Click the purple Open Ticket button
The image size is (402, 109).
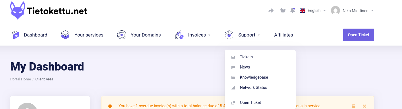pos(359,35)
